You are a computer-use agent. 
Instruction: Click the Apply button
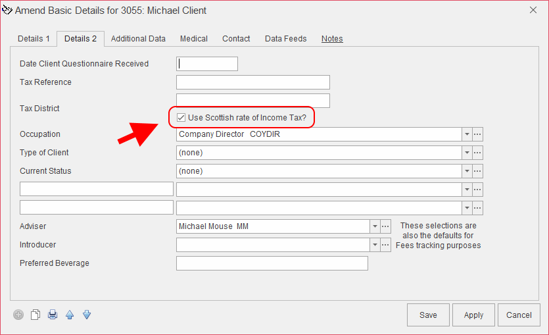click(x=473, y=315)
